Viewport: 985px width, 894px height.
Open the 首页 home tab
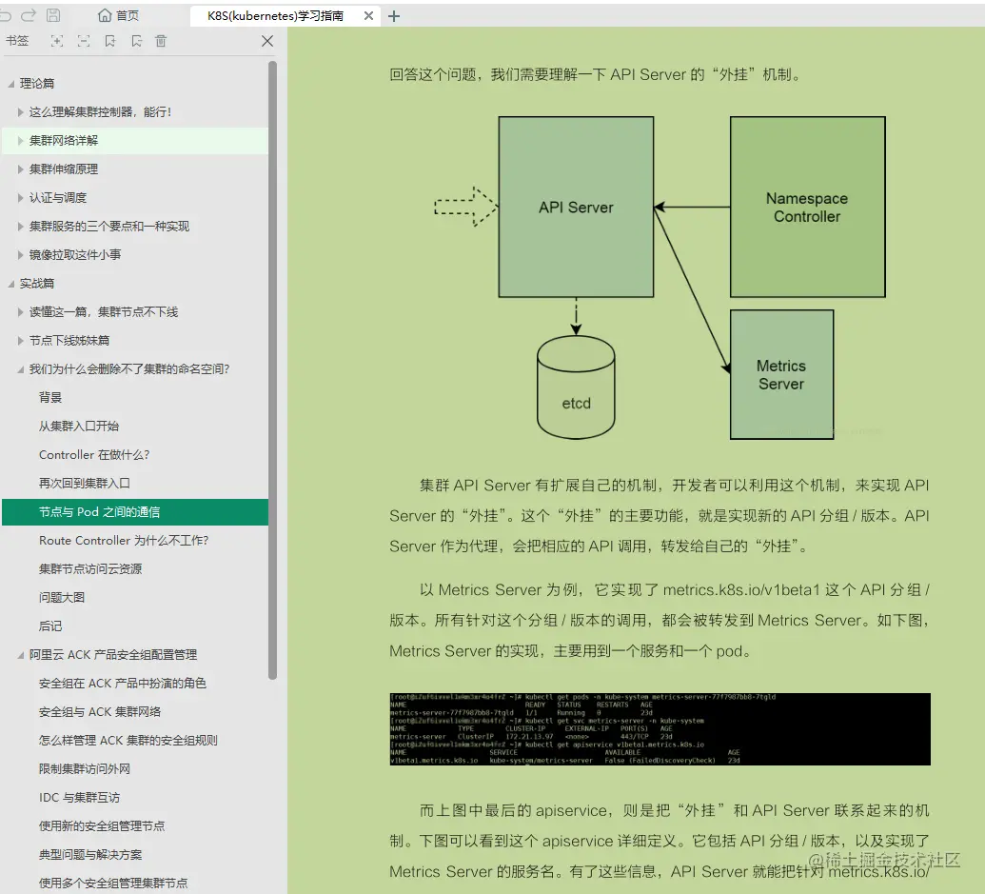point(119,15)
